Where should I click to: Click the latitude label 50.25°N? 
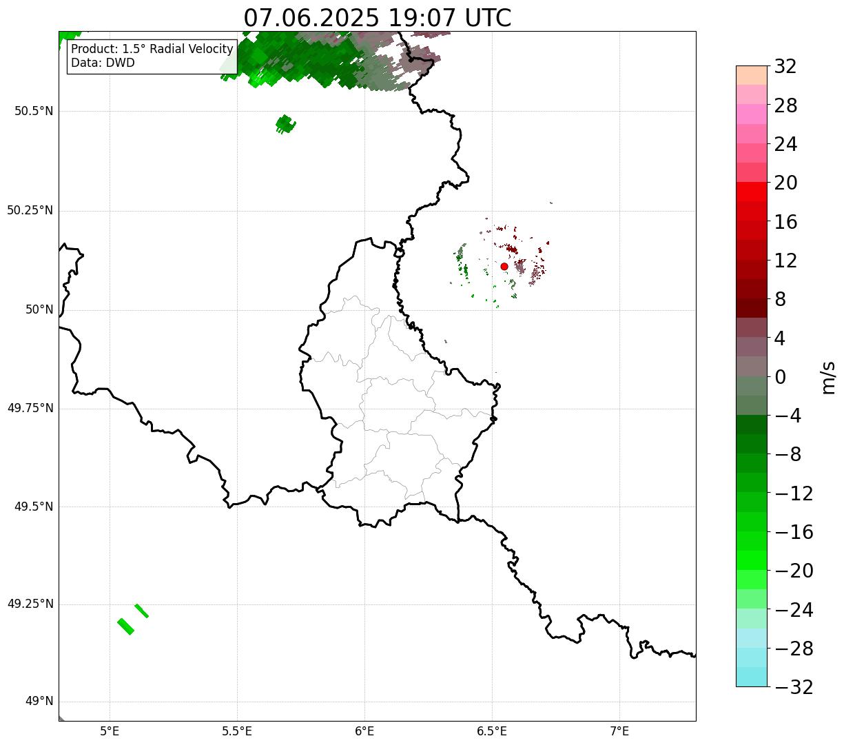(30, 210)
